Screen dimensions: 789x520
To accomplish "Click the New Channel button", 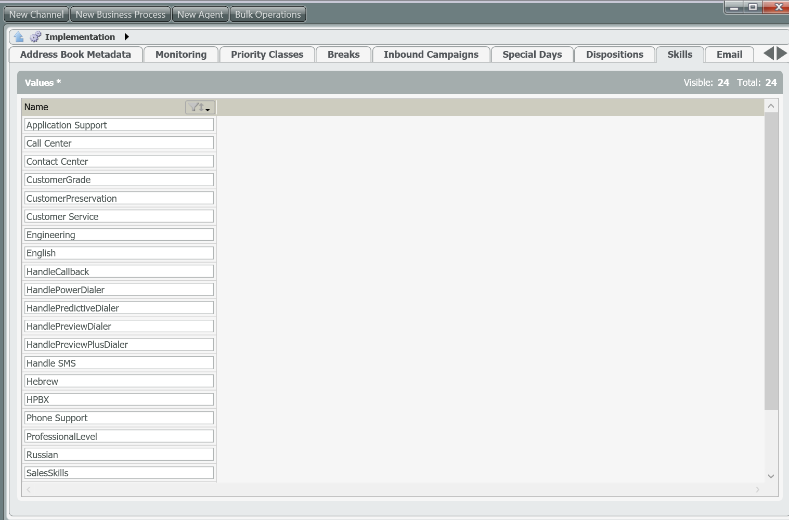I will [x=36, y=15].
